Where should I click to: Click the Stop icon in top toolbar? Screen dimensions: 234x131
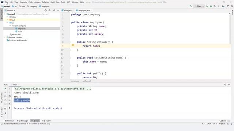coord(219,6)
